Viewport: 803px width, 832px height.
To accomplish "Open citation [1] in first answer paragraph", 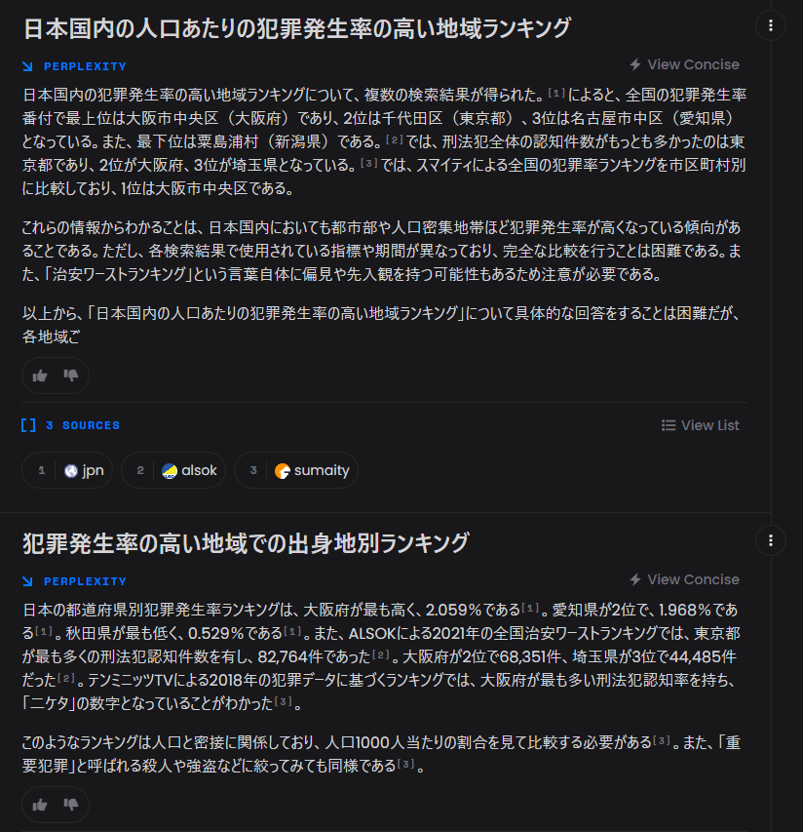I will click(x=556, y=93).
